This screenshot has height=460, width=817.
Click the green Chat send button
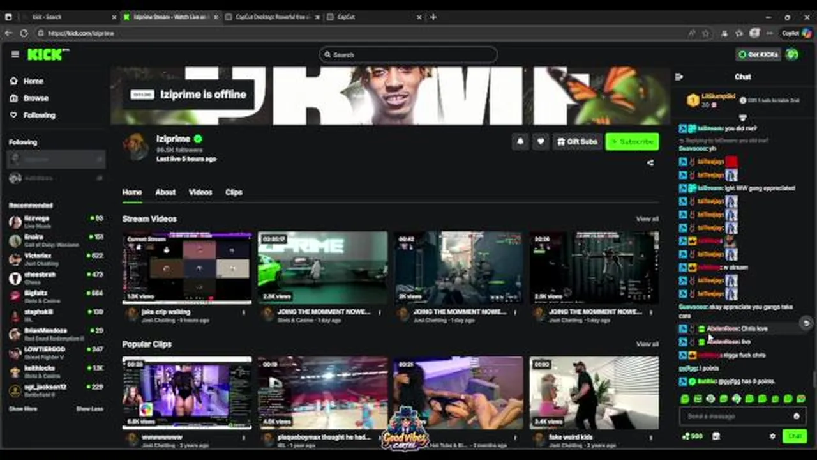[x=795, y=436]
